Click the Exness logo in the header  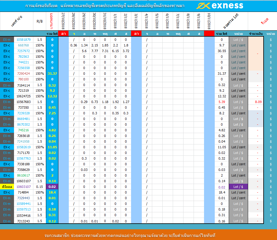click(220, 6)
